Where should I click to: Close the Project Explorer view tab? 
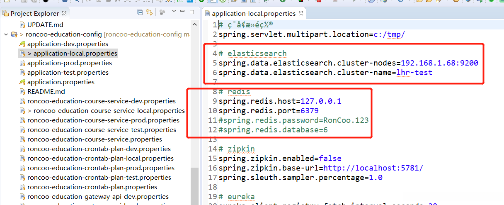click(64, 13)
